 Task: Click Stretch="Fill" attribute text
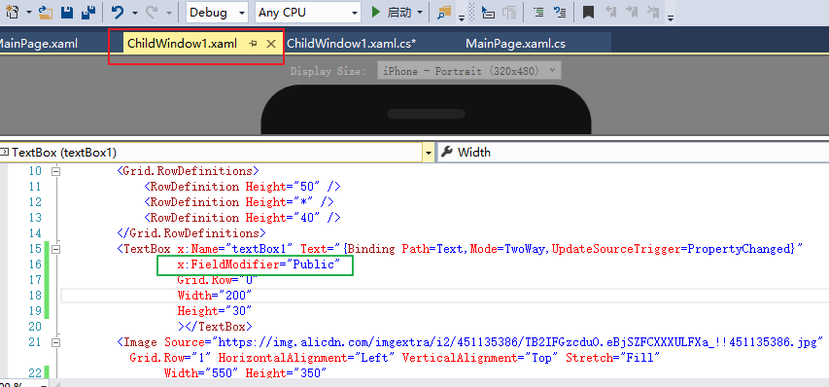click(613, 358)
